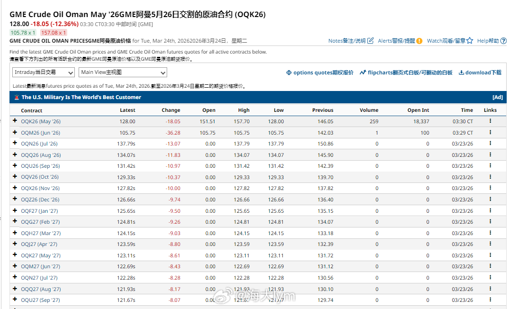
Task: Expand the OQZ26 Dec '26 contract row
Action: [x=14, y=200]
